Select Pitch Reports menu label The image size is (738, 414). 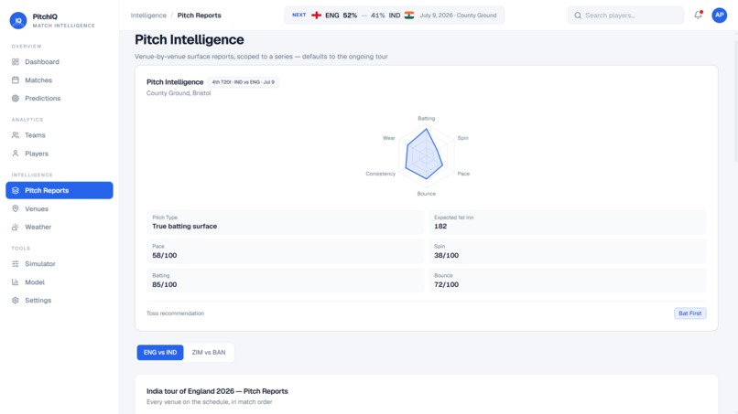tap(47, 190)
